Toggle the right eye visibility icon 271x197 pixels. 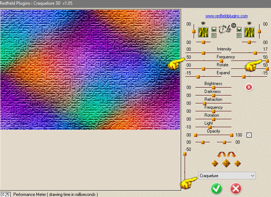pos(249,23)
